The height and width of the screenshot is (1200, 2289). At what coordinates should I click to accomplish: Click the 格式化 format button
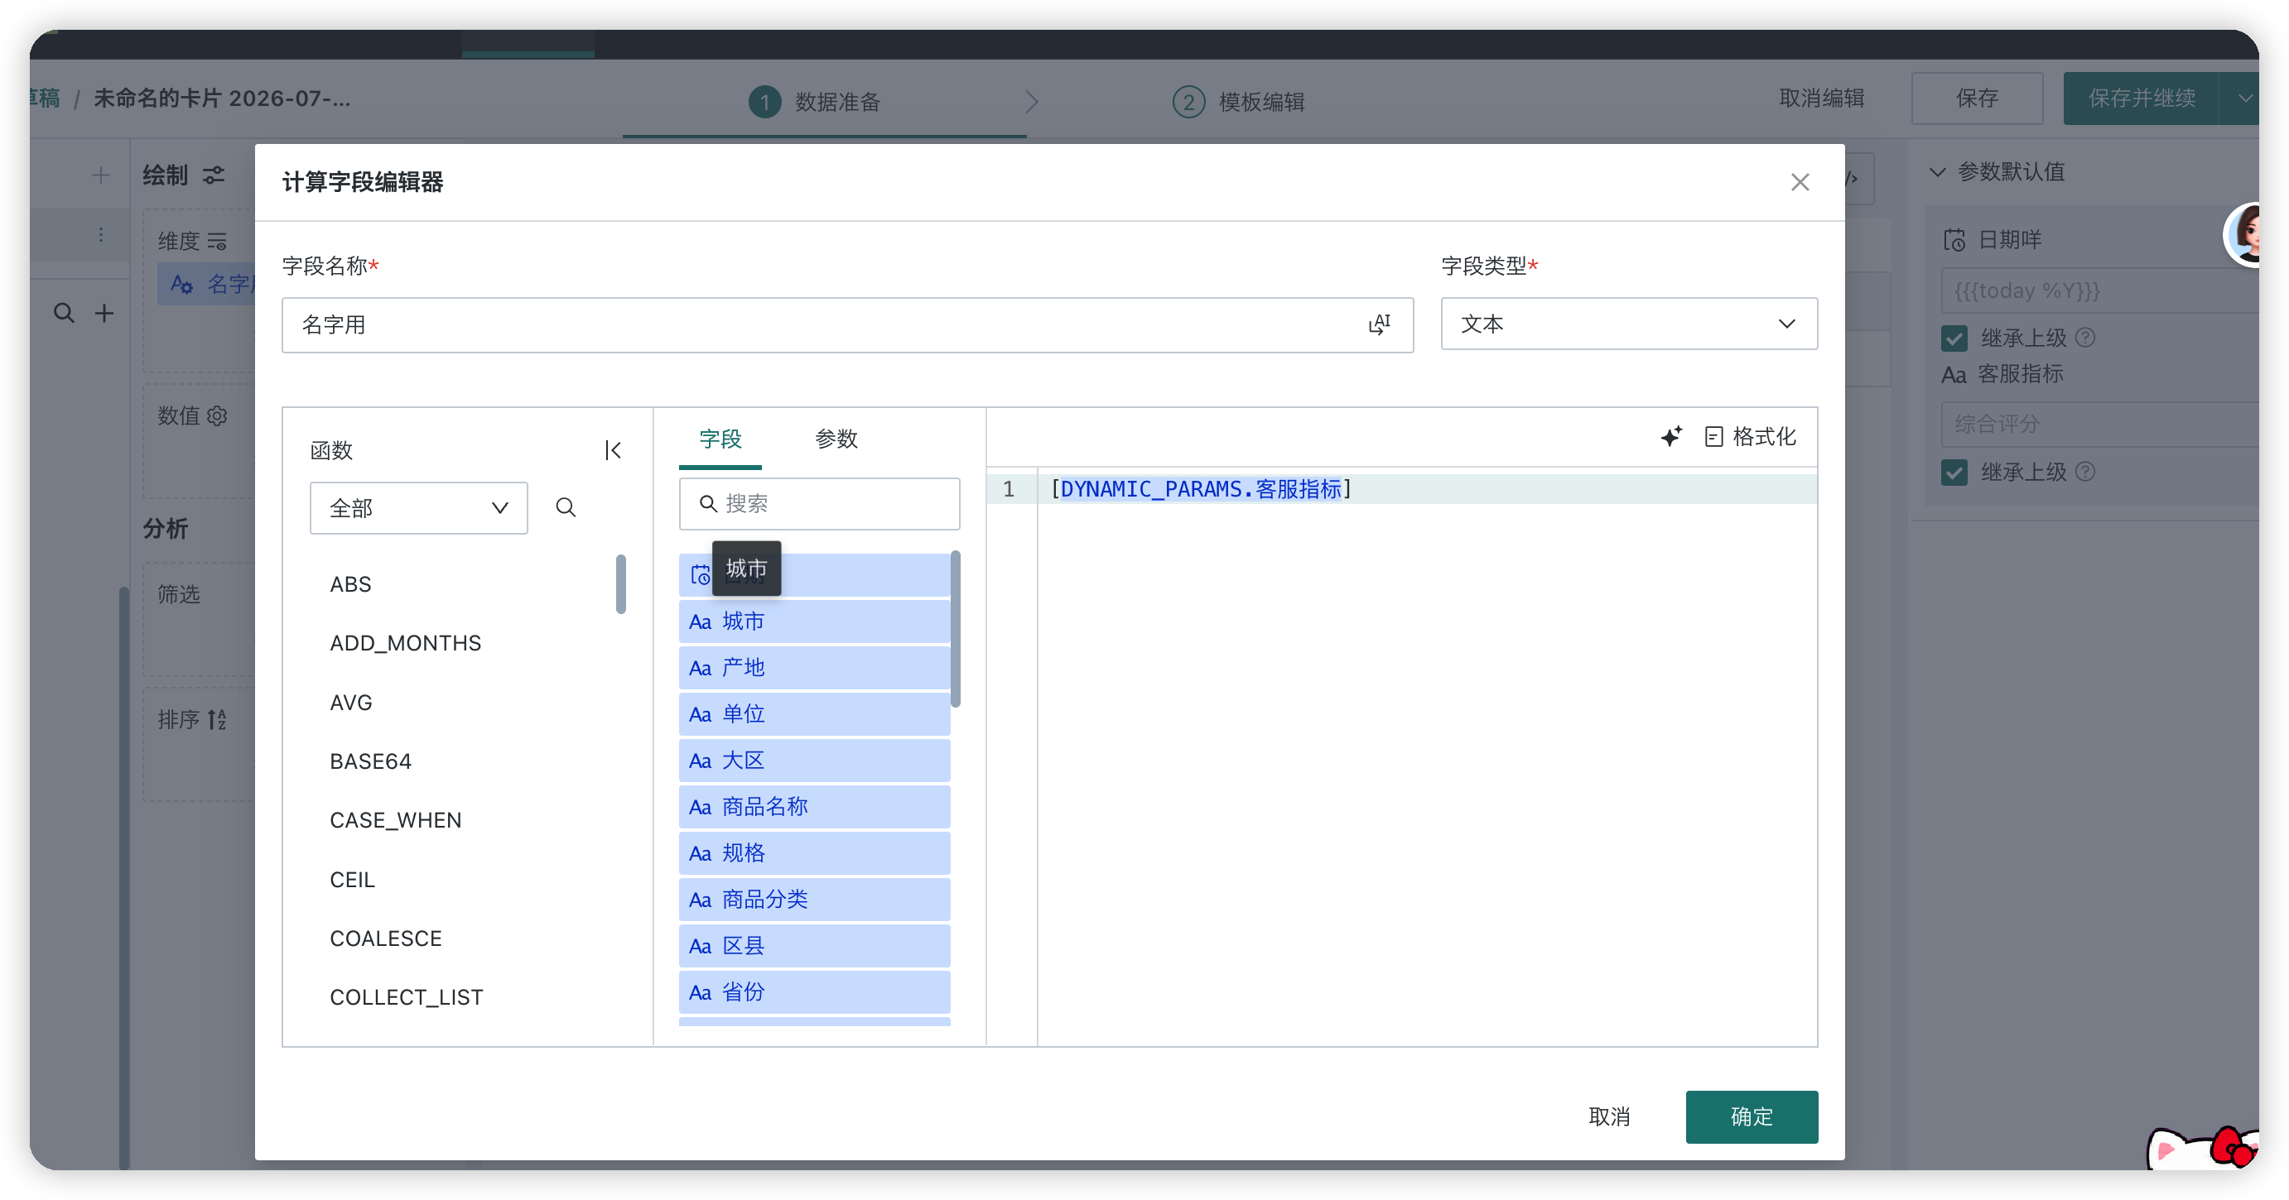point(1751,436)
